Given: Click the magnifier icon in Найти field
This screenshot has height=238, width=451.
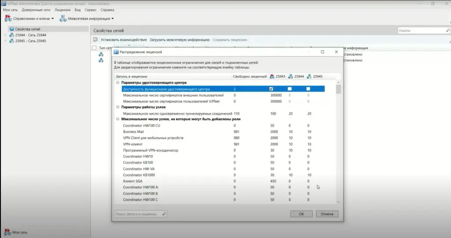Looking at the screenshot, I should (x=447, y=30).
